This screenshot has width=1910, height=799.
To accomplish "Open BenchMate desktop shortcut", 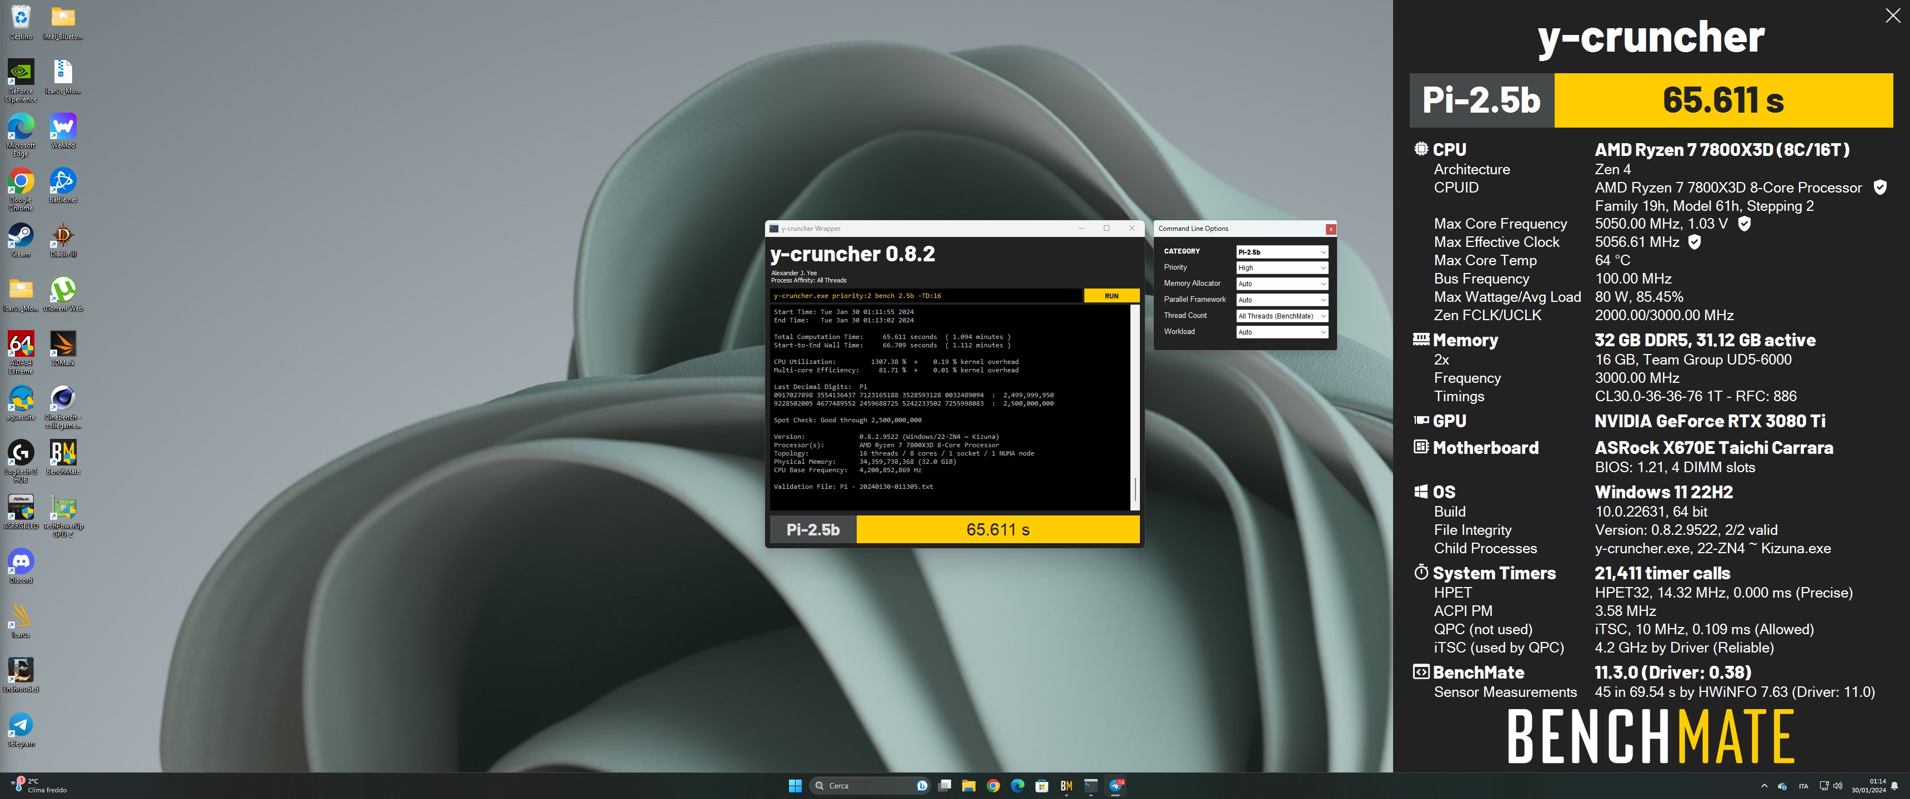I will tap(63, 457).
